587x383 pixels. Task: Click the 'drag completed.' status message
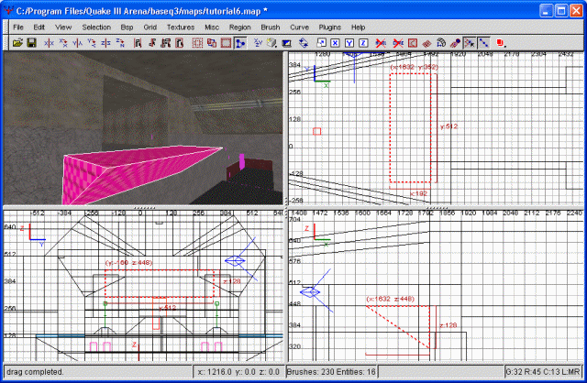click(x=35, y=372)
